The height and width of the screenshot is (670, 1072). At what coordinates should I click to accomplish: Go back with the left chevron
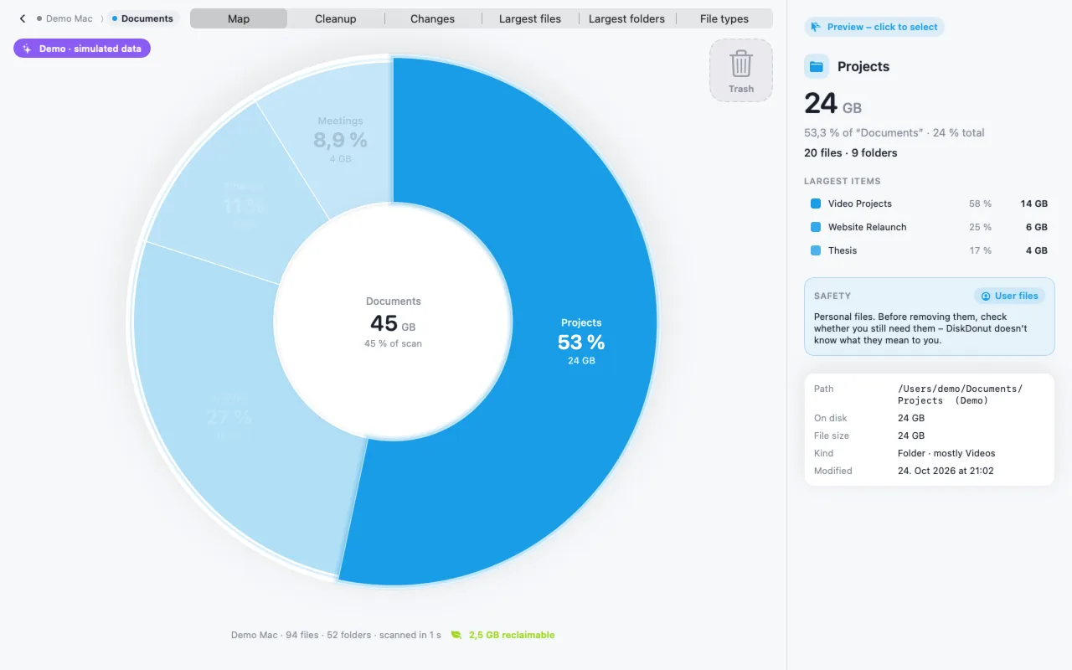coord(23,18)
